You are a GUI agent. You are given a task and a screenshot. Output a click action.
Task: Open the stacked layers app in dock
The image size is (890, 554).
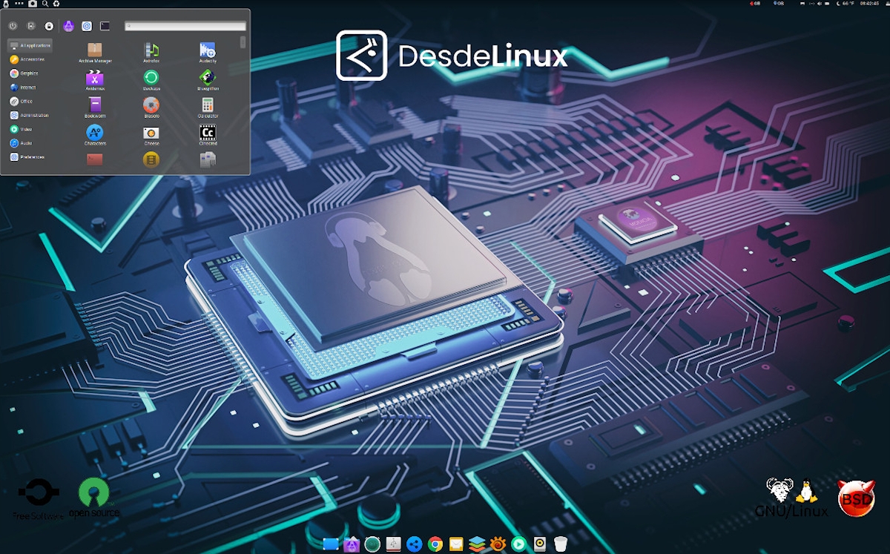coord(477,544)
